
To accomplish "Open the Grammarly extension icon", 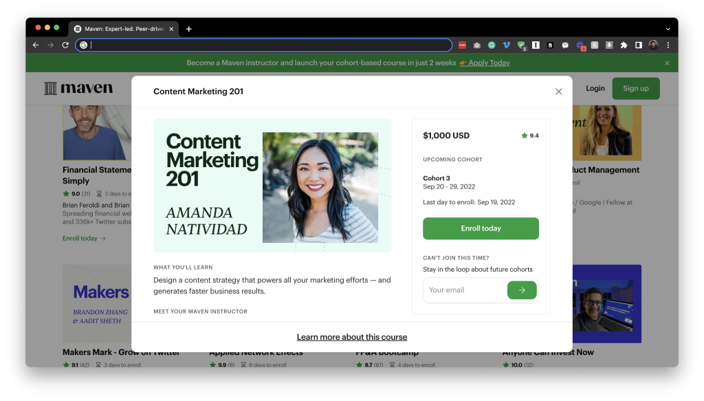I will click(x=492, y=45).
